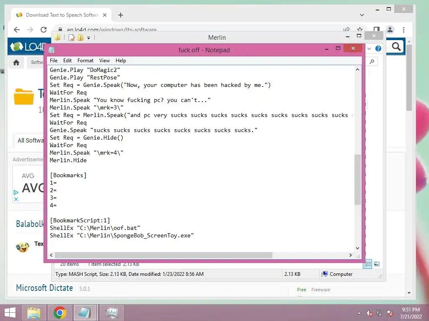Open Action Center flag icon
This screenshot has width=429, height=321.
click(x=390, y=313)
